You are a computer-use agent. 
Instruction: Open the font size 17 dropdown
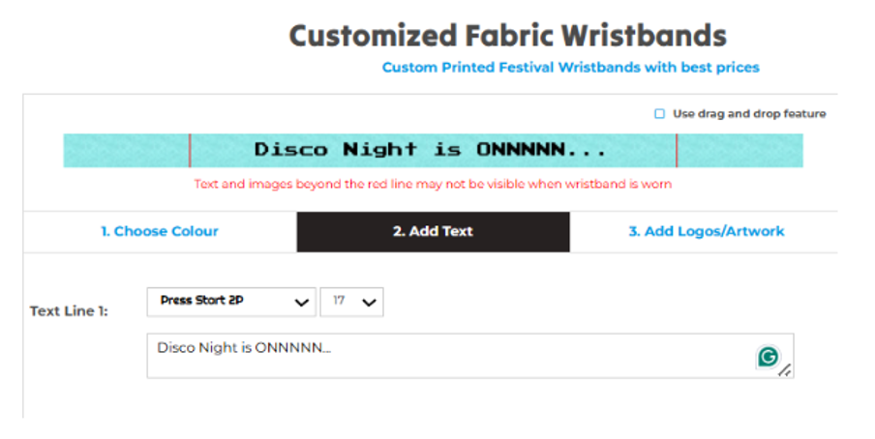pyautogui.click(x=351, y=301)
